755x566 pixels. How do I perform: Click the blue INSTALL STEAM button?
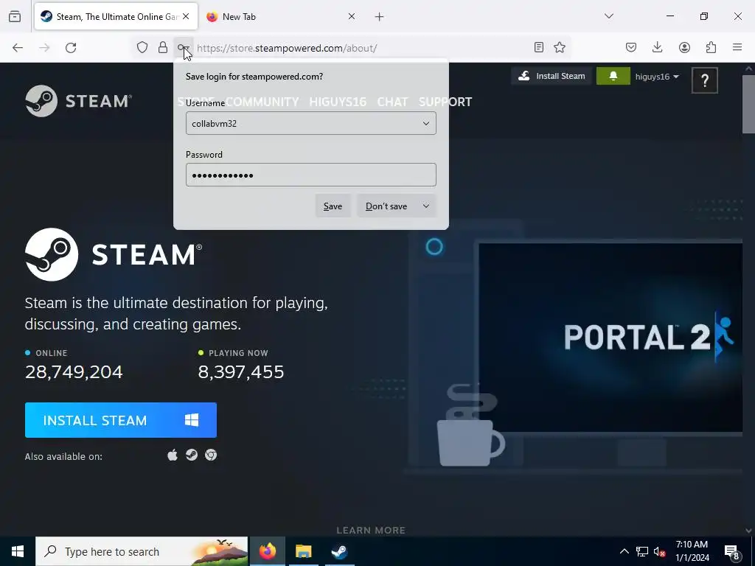pyautogui.click(x=121, y=420)
